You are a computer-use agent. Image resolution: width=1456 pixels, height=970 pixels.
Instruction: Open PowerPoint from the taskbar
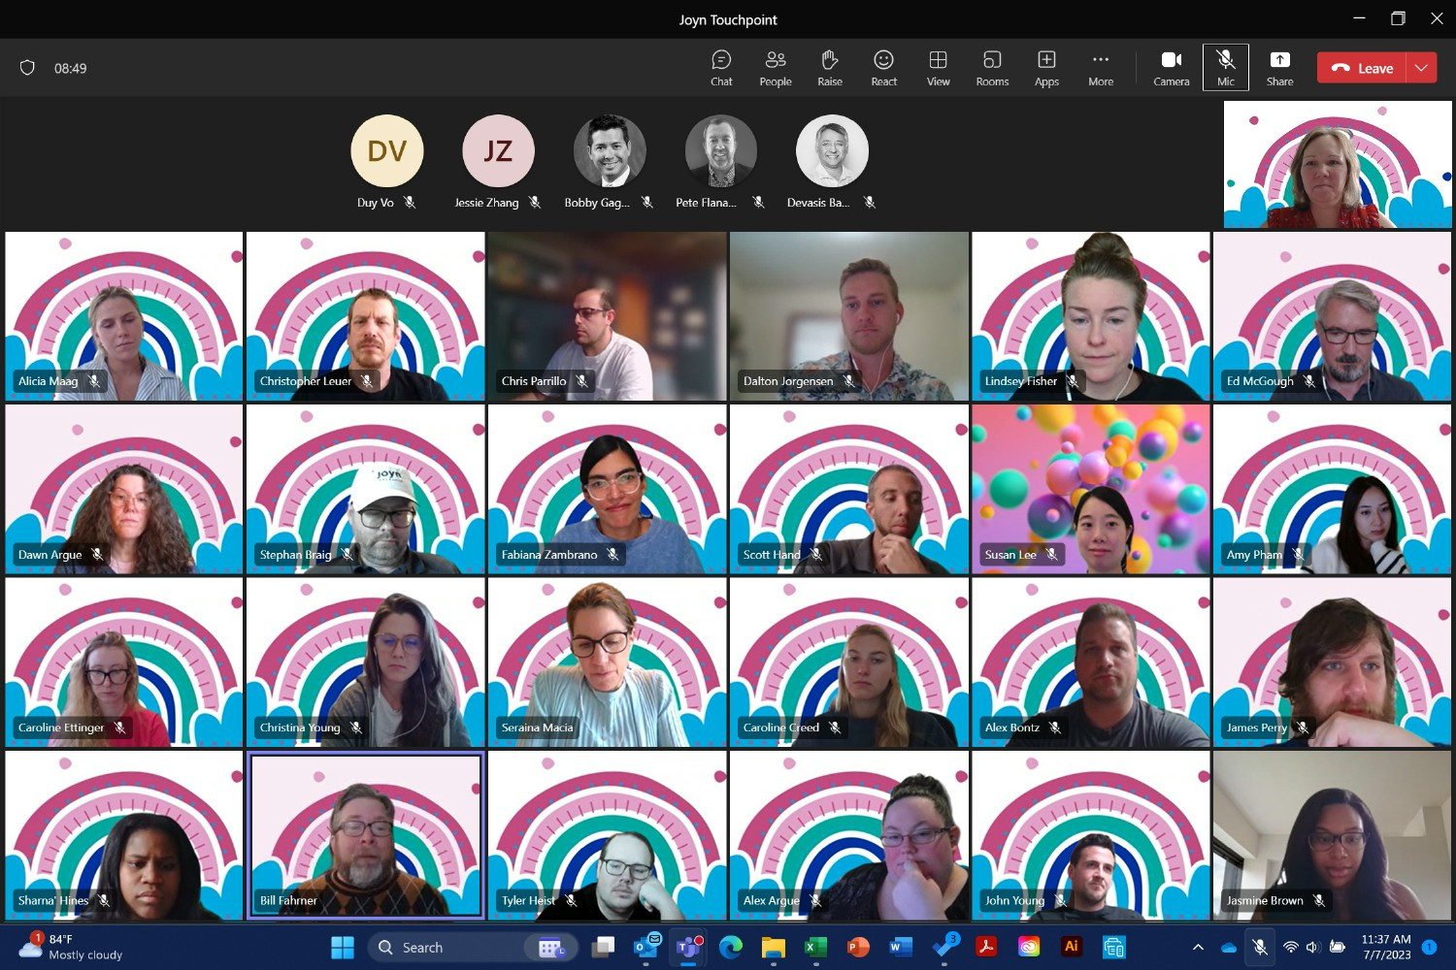pyautogui.click(x=858, y=947)
